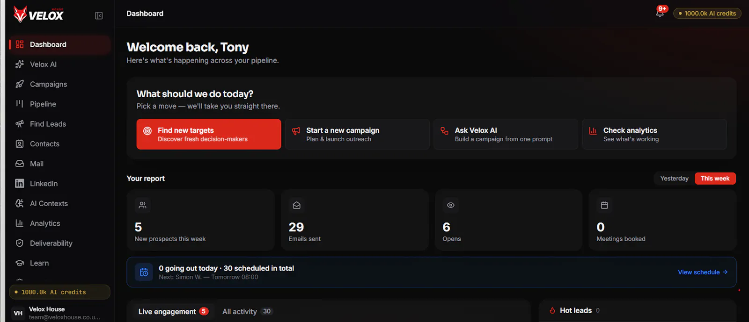Click the Find Leads telescope icon
Image resolution: width=749 pixels, height=322 pixels.
(20, 124)
